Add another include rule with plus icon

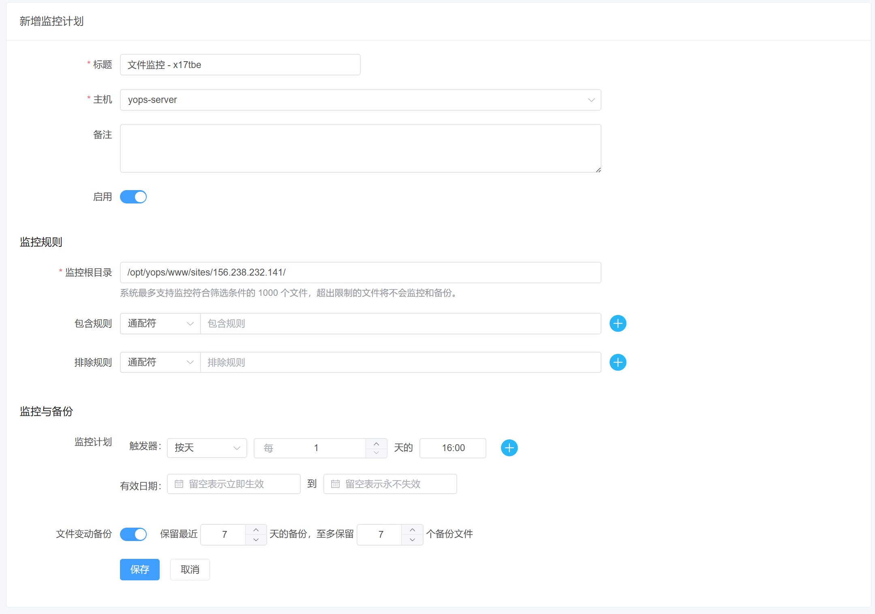[618, 323]
